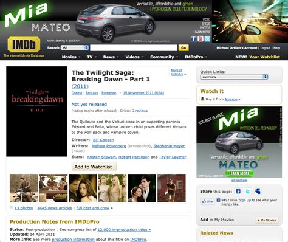288x242 pixels.
Task: Expand the TV menu
Action: pyautogui.click(x=92, y=57)
